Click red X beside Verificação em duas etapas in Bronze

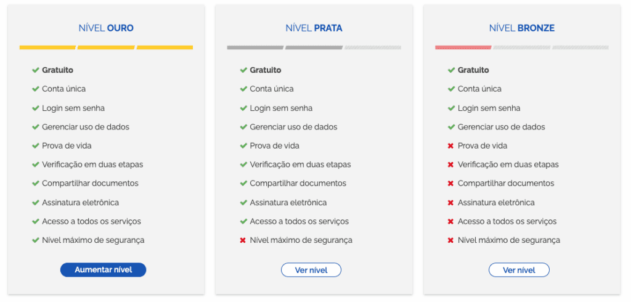click(450, 165)
